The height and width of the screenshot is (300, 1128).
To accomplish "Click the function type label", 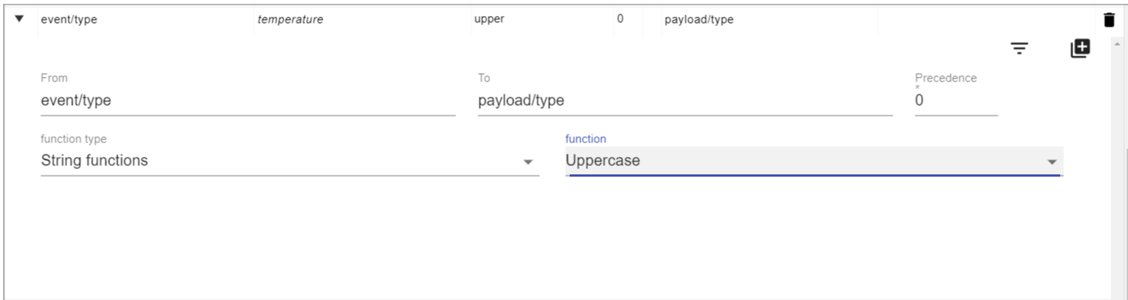I will 73,139.
